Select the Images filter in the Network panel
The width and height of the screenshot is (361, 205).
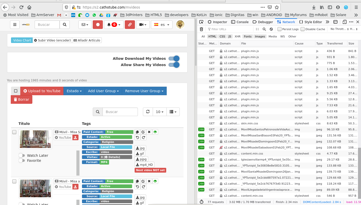(260, 36)
